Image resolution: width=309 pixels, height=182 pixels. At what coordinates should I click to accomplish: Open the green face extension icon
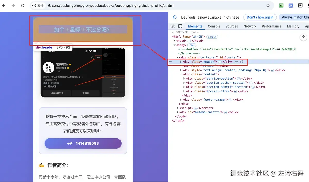pyautogui.click(x=281, y=5)
